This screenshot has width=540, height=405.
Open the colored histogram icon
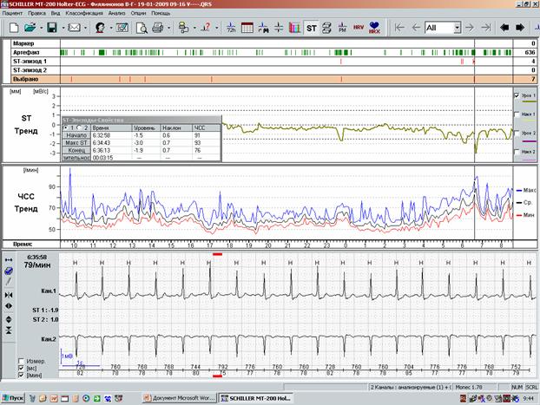[x=294, y=28]
